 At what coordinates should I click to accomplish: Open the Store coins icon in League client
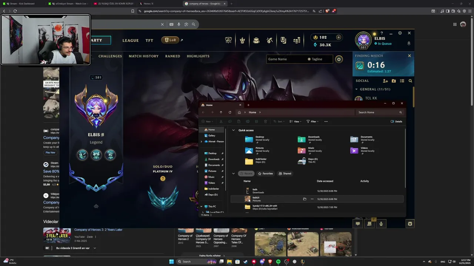(297, 40)
